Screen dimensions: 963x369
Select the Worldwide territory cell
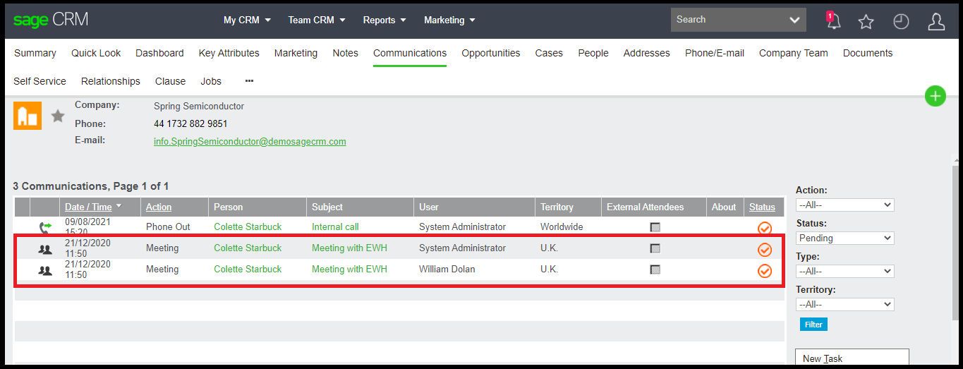pyautogui.click(x=562, y=227)
